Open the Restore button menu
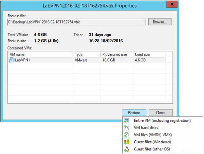The height and width of the screenshot is (154, 204). [134, 113]
